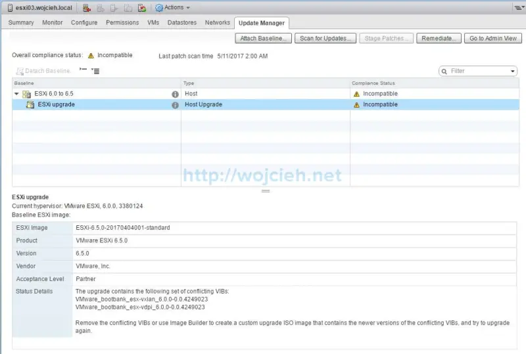
Task: Click the panel splitter handle below the table
Action: pos(266,191)
